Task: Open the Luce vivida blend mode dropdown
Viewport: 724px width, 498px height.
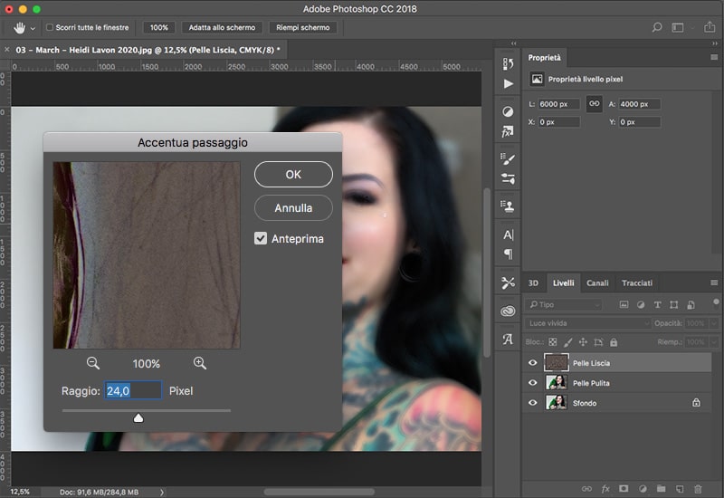Action: [588, 323]
